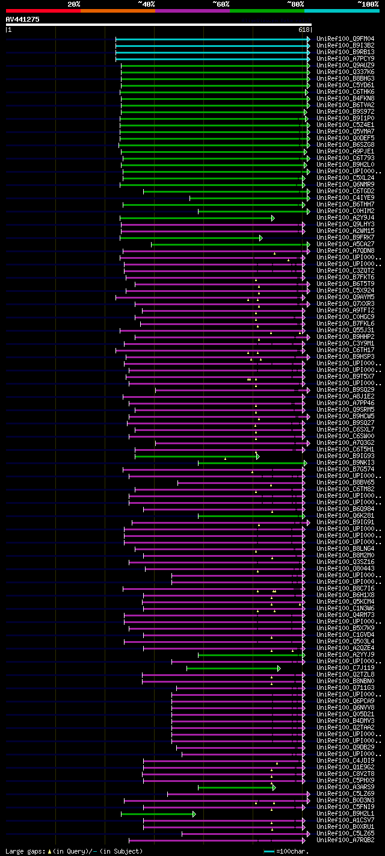385x856 pixels.
Task: Select hit label UniRef100_Q55J31
Action: 345,330
